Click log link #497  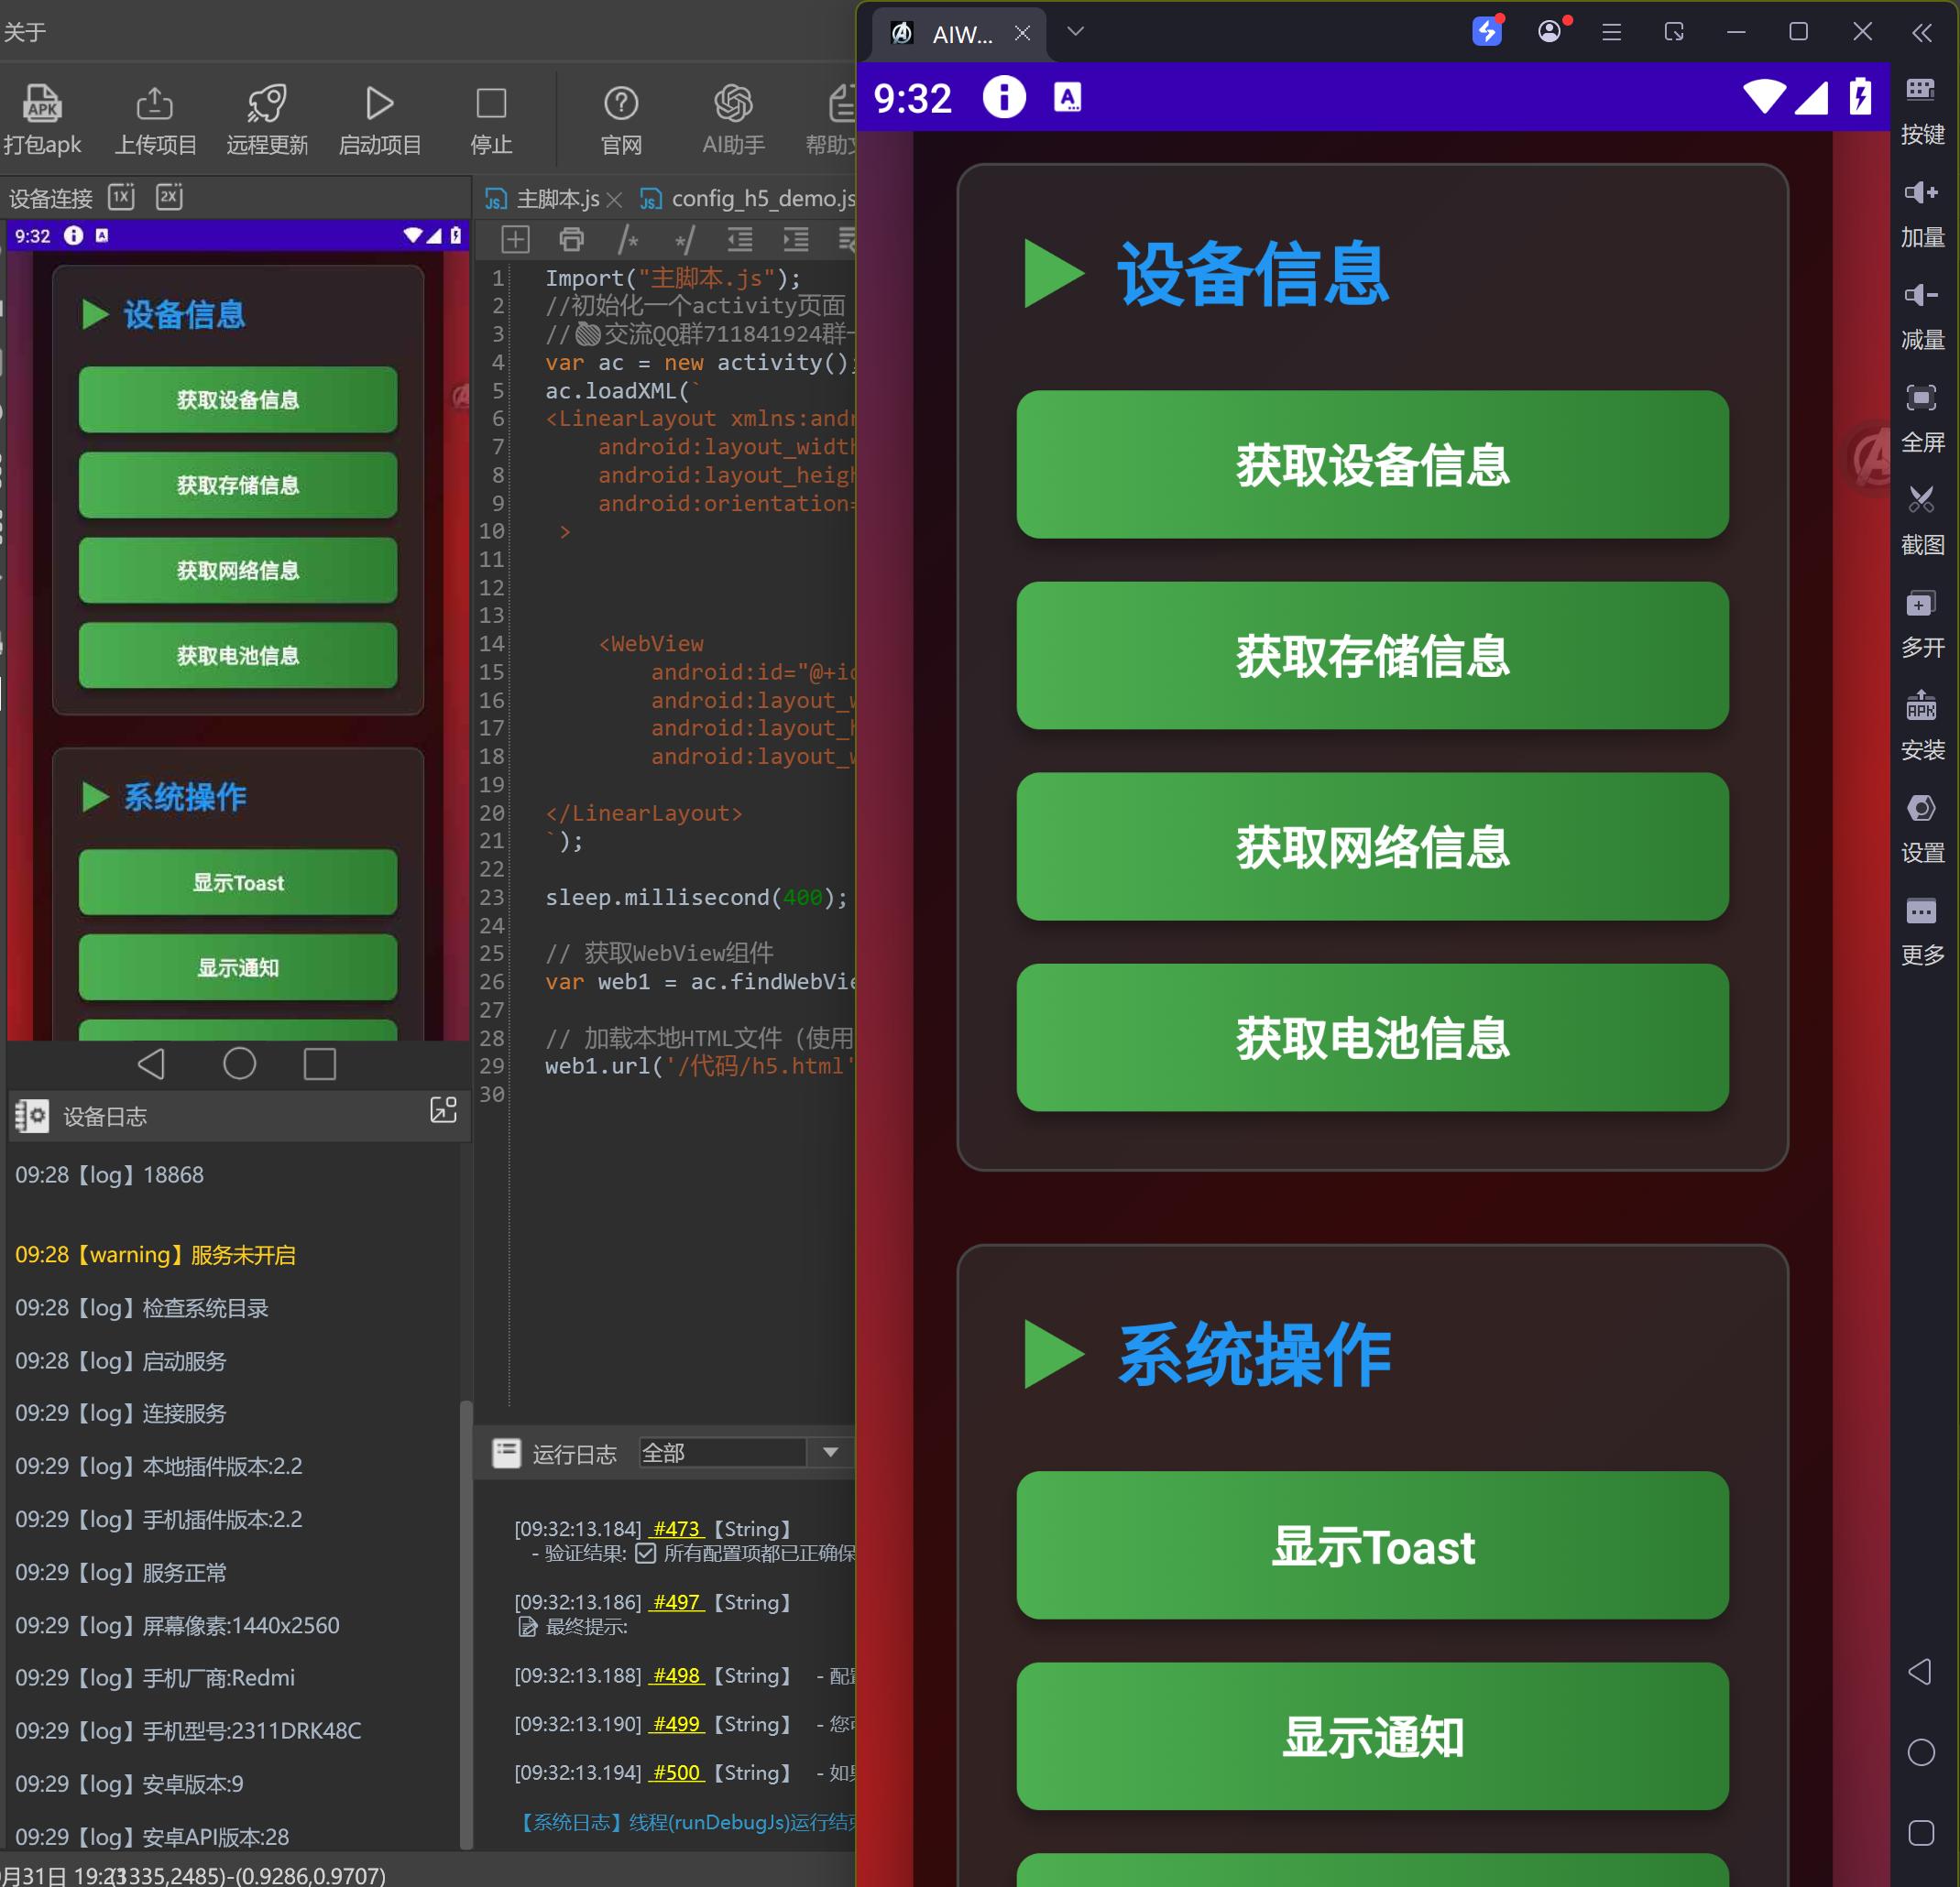click(676, 1602)
